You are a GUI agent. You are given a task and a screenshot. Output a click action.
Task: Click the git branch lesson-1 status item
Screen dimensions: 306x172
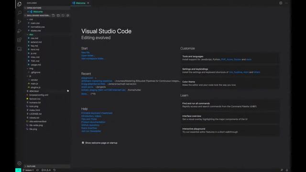(28, 170)
